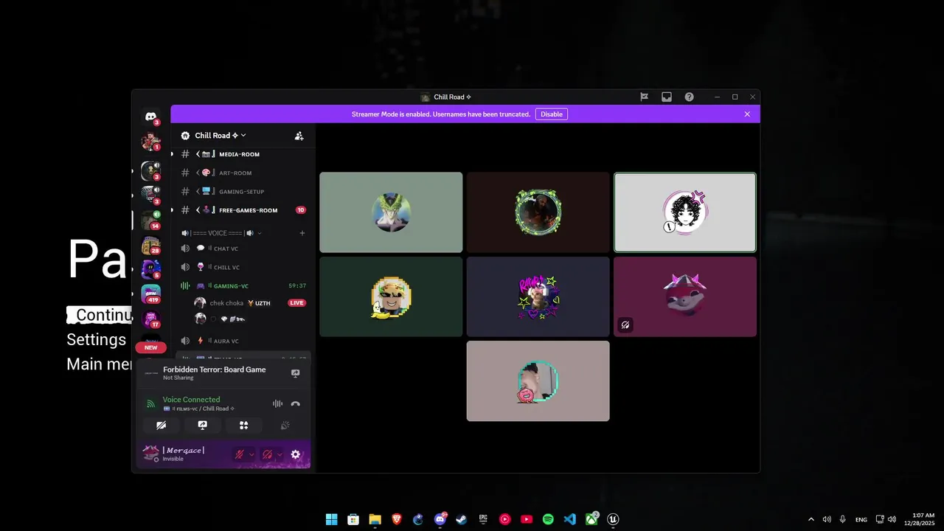Open the purple server icon with badge 5
Screen dimensions: 944x531
(x=150, y=269)
